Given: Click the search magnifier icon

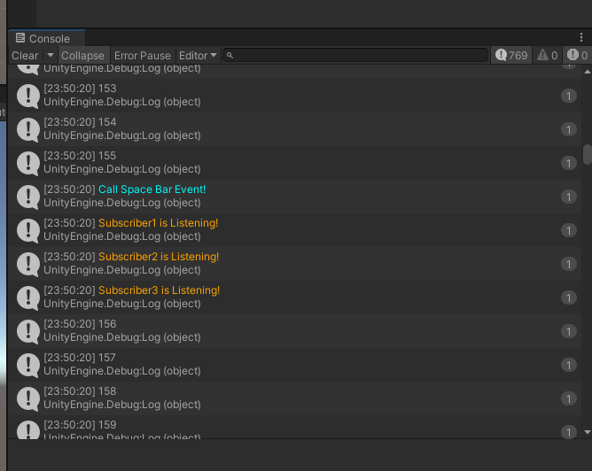Looking at the screenshot, I should click(x=230, y=56).
